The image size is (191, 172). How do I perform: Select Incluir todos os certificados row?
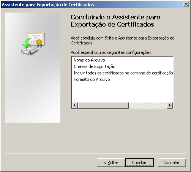122,73
